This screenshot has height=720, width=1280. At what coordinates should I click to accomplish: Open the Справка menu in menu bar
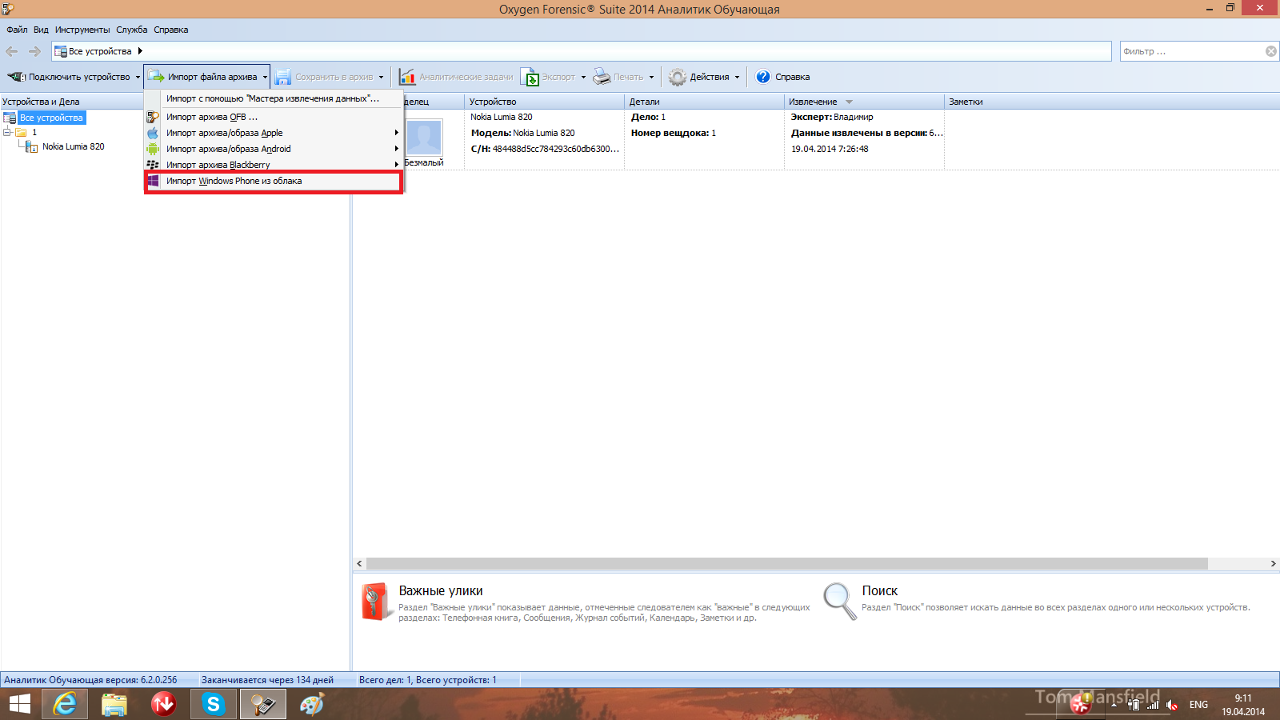tap(171, 30)
